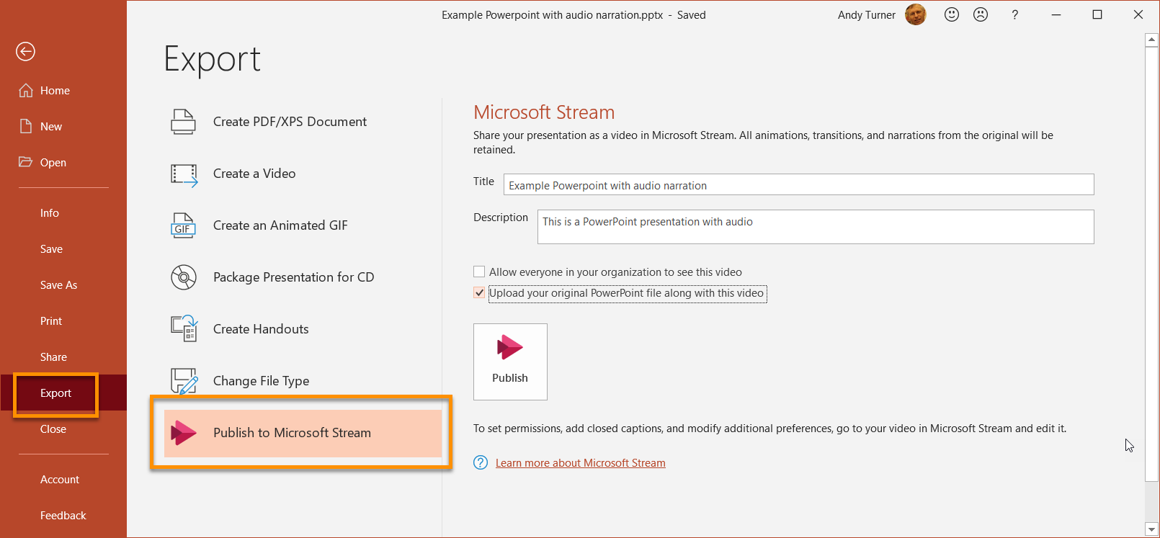Screen dimensions: 1160x538
Task: Uncheck Upload your original PowerPoint file checkbox
Action: pyautogui.click(x=479, y=292)
